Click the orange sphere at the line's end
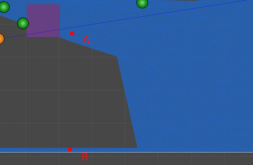Screen dimensions: 253x165 click(x=1, y=38)
